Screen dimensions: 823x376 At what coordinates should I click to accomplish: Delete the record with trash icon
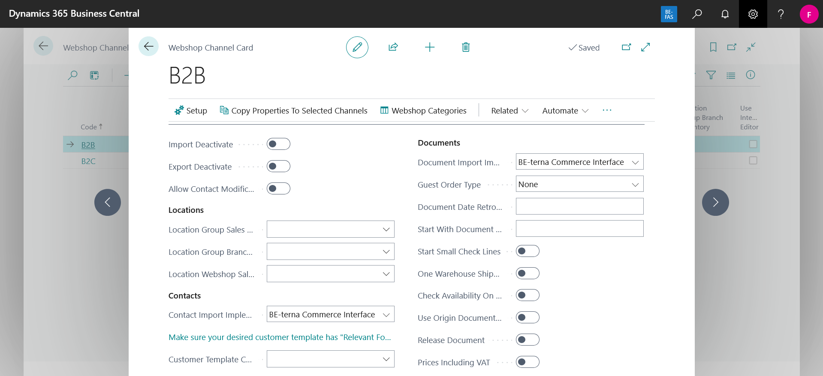point(466,47)
